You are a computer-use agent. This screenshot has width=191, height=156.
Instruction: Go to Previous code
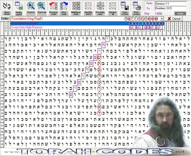tap(53, 8)
